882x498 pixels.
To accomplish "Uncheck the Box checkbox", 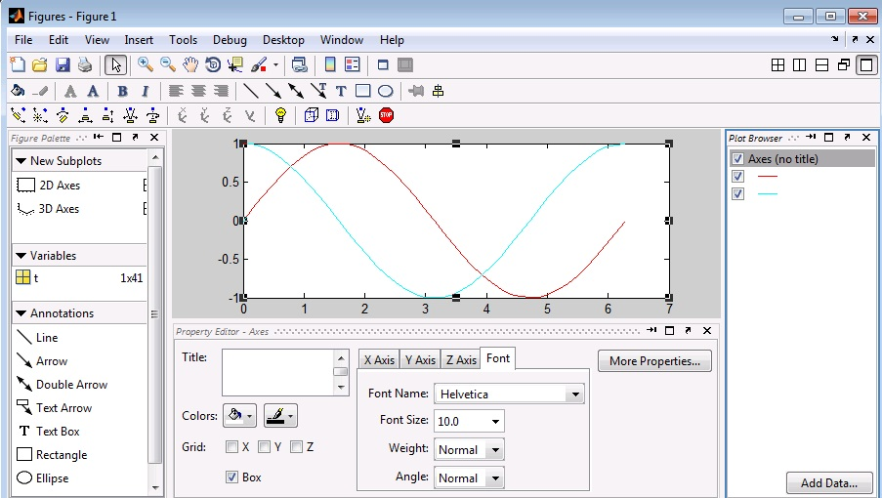I will 231,477.
